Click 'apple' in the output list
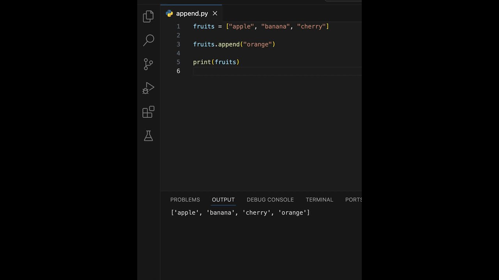 pos(187,213)
